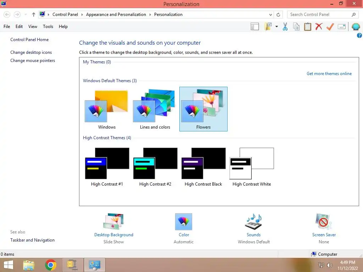Open Change desktop icons link
The image size is (363, 272).
pos(31,52)
